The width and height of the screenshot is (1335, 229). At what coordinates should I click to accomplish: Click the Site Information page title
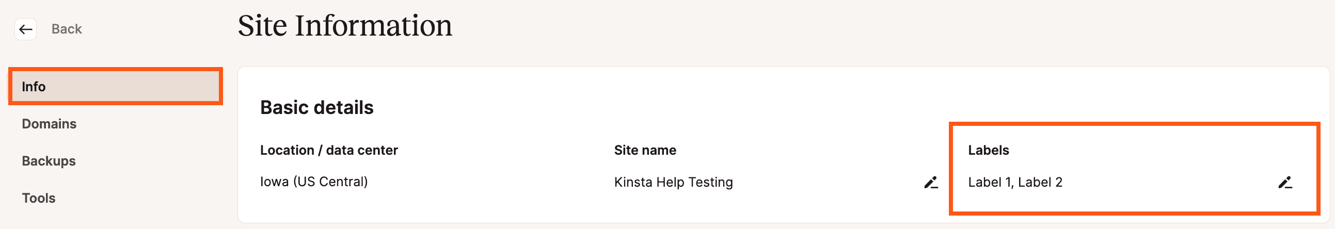pos(345,26)
